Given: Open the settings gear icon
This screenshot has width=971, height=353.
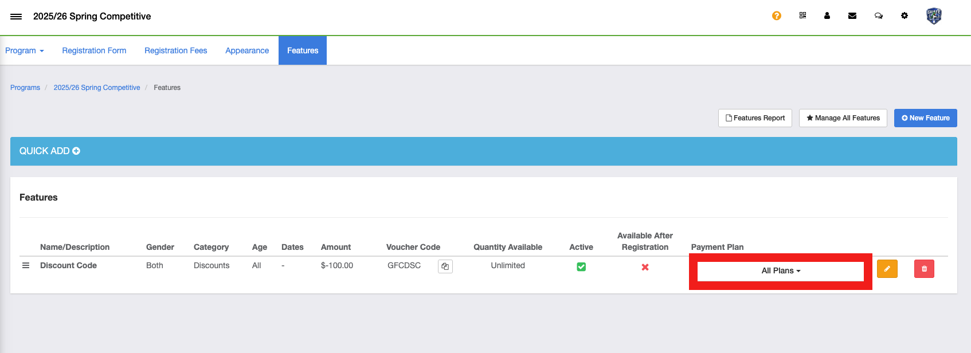Looking at the screenshot, I should (x=905, y=16).
